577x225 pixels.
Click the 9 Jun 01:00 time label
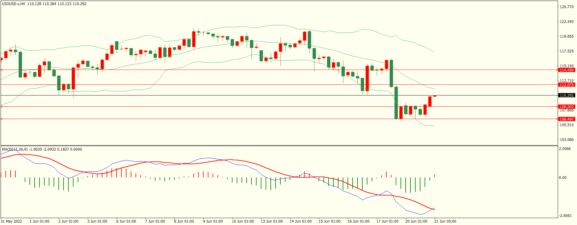[x=213, y=221]
